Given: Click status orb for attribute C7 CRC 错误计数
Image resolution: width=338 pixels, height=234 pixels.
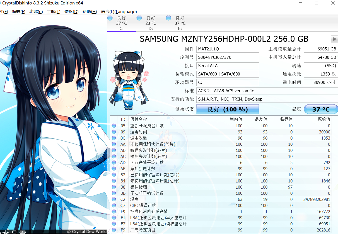Looking at the screenshot, I should click(114, 206).
